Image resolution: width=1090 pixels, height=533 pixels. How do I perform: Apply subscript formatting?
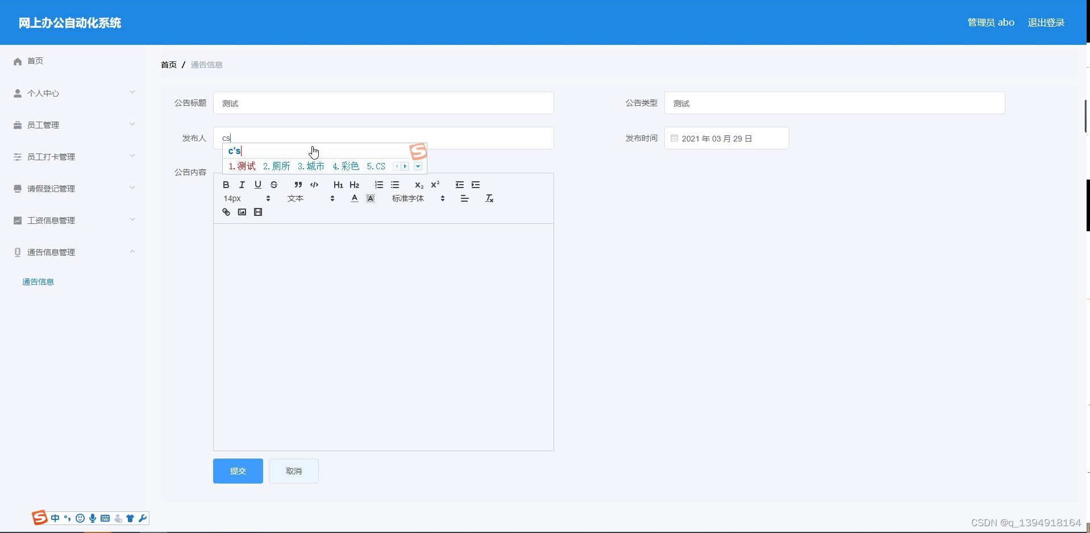click(x=419, y=185)
